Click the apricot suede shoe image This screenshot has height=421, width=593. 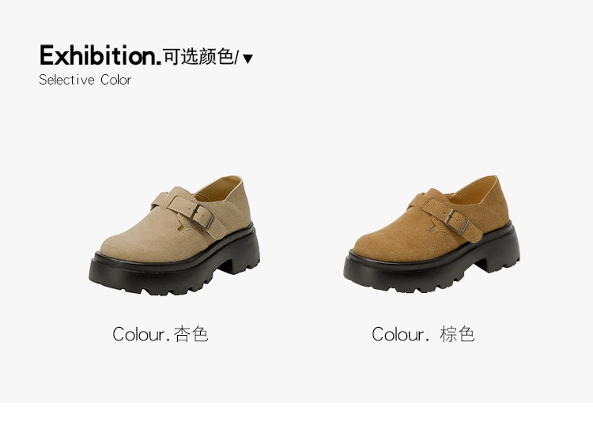[x=175, y=235]
